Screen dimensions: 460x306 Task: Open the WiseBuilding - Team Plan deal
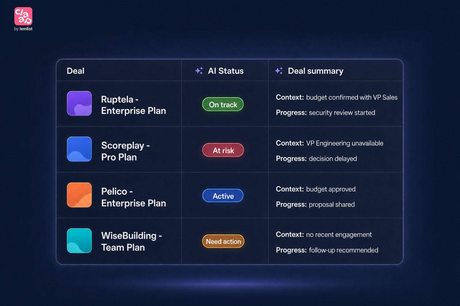131,241
